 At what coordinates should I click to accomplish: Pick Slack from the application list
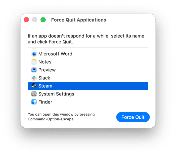[44, 78]
